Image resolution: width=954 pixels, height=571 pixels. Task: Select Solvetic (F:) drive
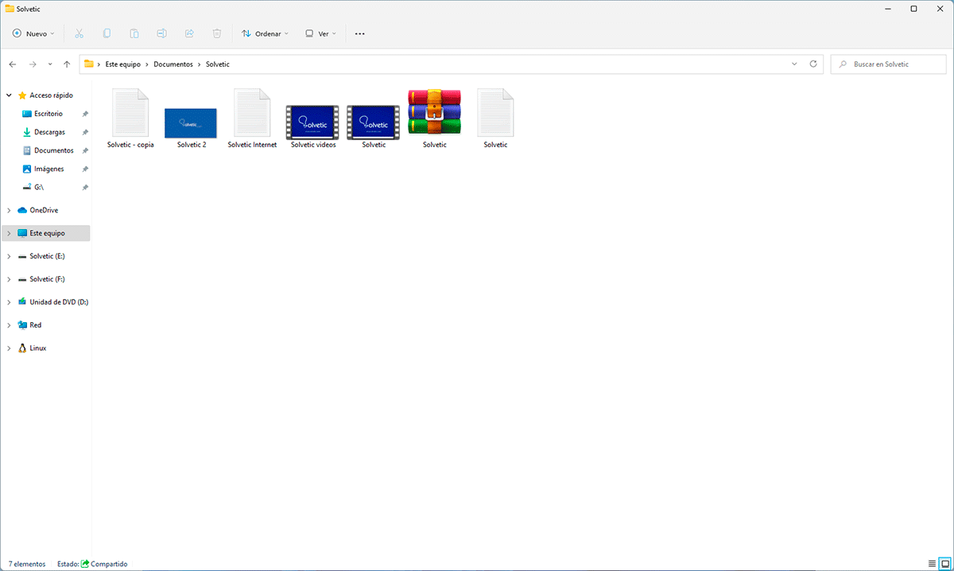pos(47,279)
